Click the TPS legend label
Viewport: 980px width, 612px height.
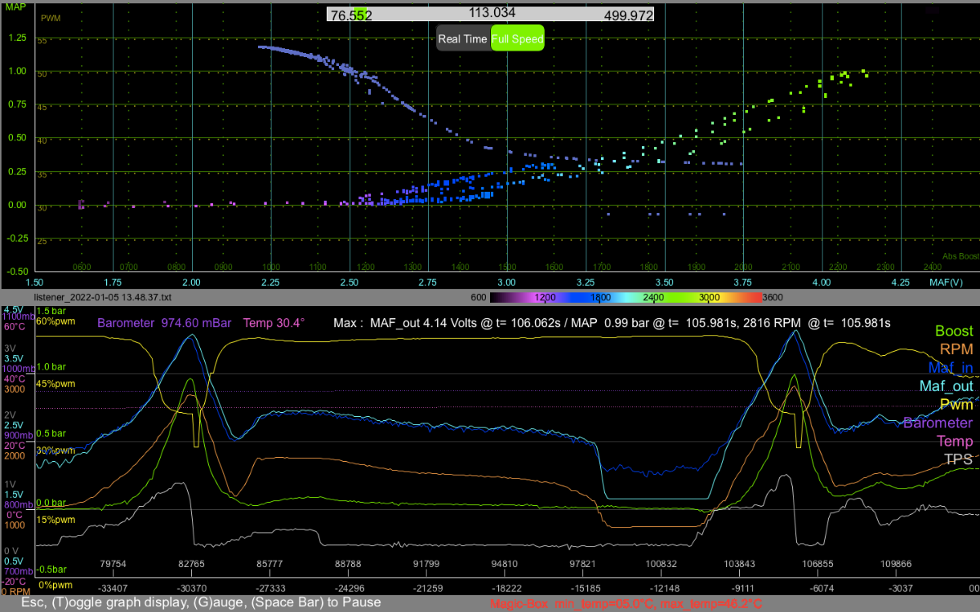pyautogui.click(x=959, y=459)
